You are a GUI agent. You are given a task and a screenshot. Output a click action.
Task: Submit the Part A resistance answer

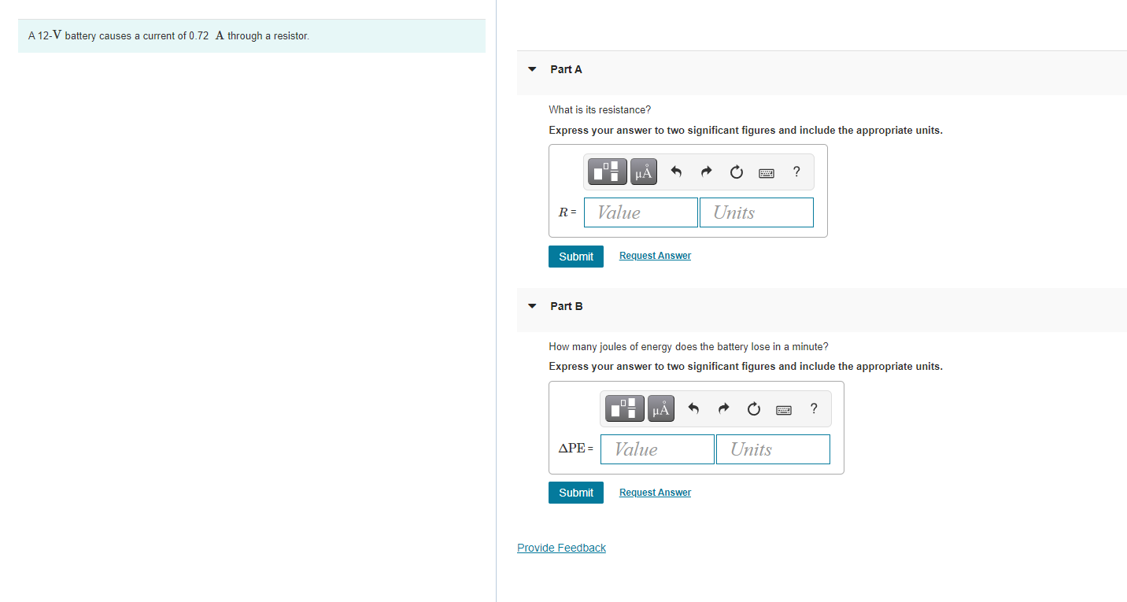click(x=576, y=257)
